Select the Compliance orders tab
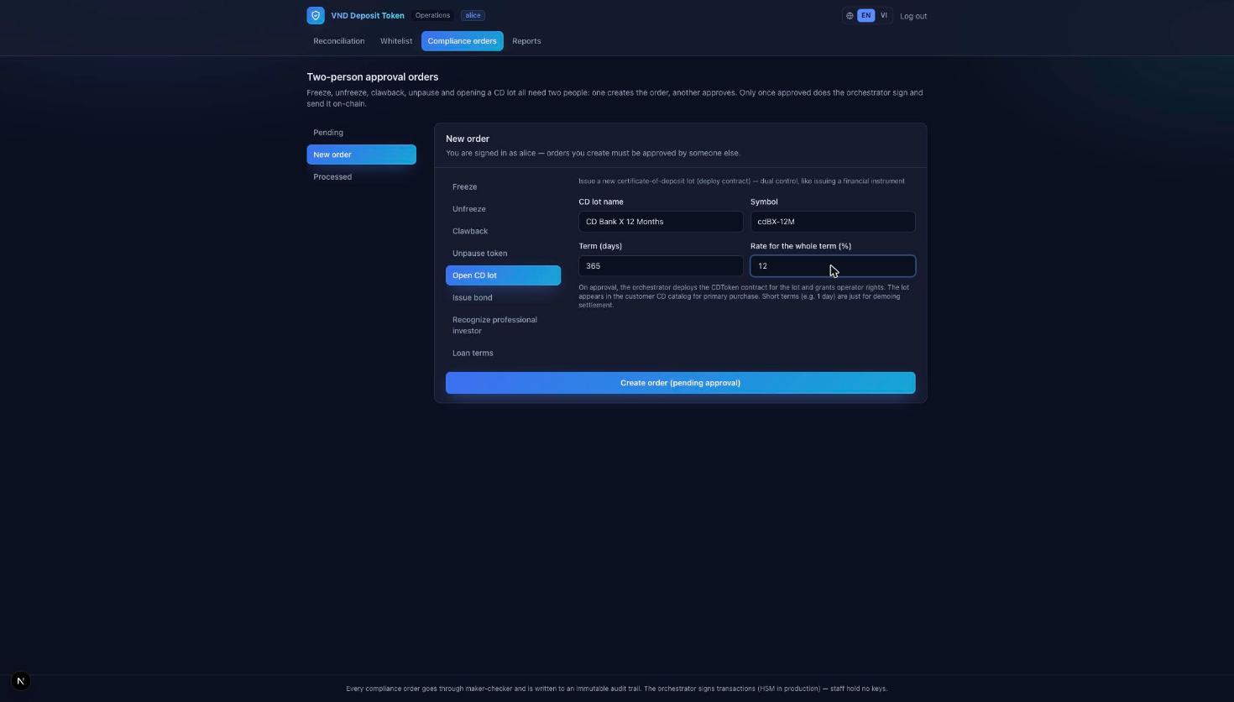The image size is (1234, 702). (x=462, y=41)
